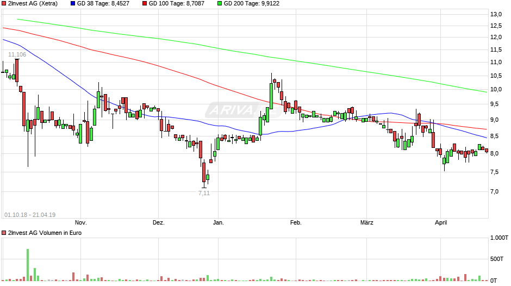The width and height of the screenshot is (511, 286).
Task: Click the red 2Invest AG (Xetra) legend swatch
Action: (4, 4)
